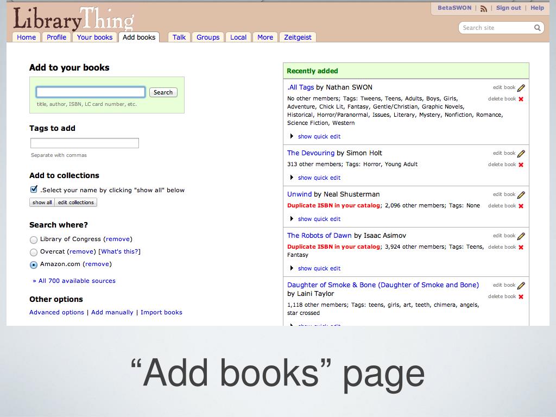This screenshot has width=556, height=417.
Task: Open the Home tab
Action: tap(26, 37)
